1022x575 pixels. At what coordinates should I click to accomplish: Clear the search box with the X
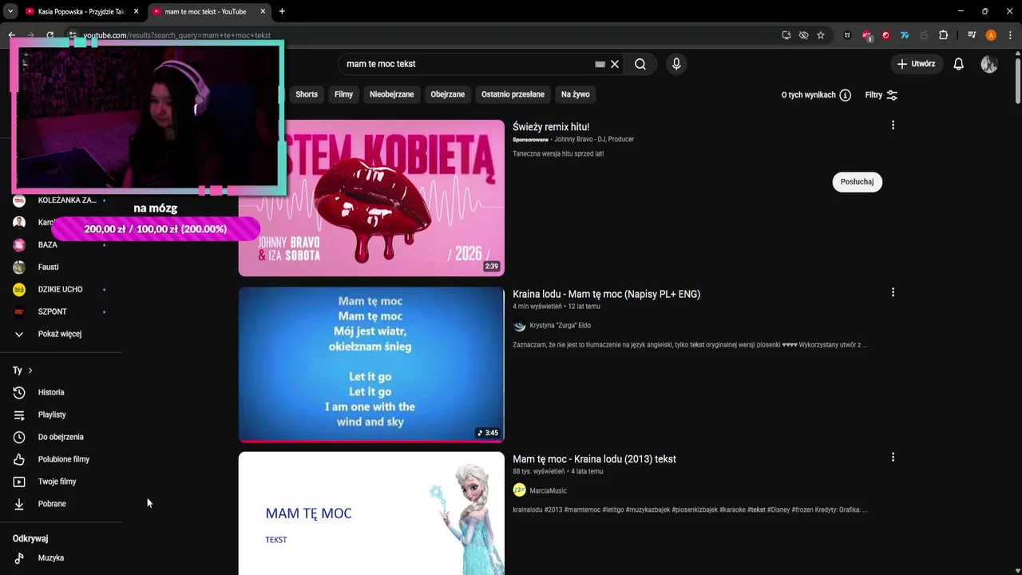[x=615, y=64]
